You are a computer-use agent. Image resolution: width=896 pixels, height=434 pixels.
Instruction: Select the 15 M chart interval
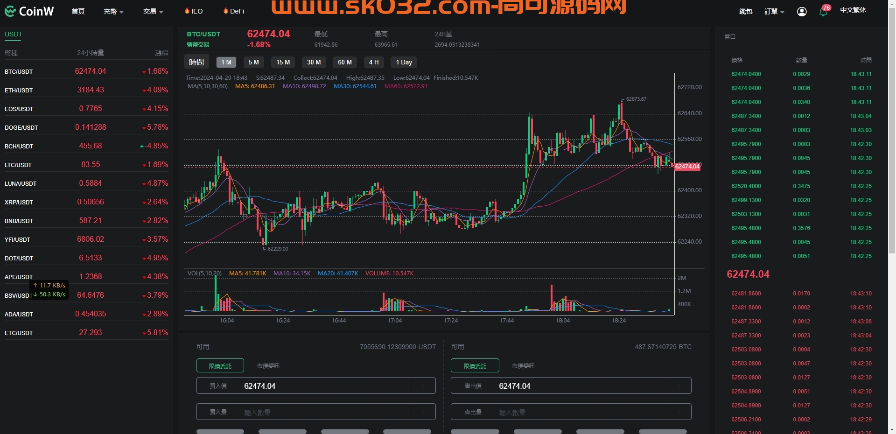coord(283,62)
